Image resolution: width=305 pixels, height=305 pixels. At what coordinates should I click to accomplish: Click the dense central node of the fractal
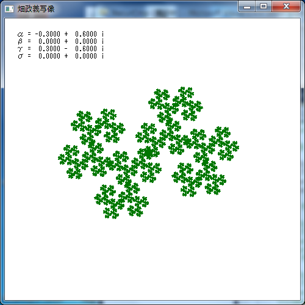148,152
